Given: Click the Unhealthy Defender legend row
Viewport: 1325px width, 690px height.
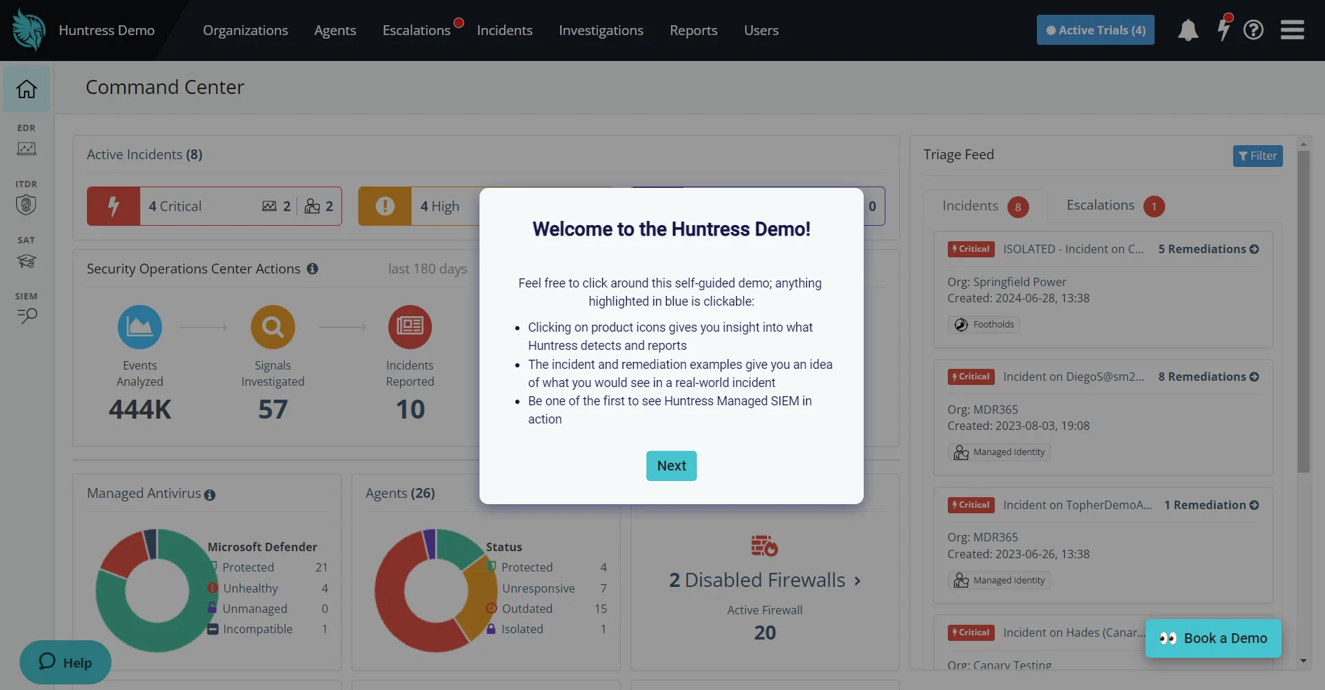Looking at the screenshot, I should pyautogui.click(x=268, y=588).
